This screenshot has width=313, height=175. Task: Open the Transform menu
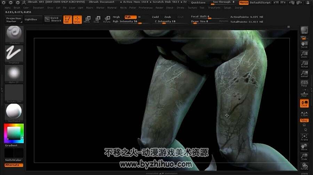pos(214,8)
